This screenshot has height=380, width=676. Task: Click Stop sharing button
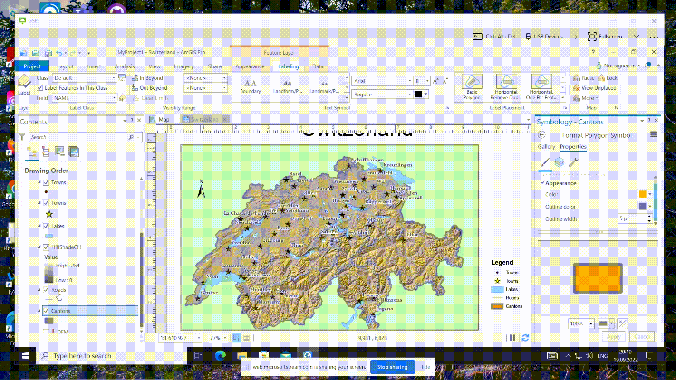[392, 367]
